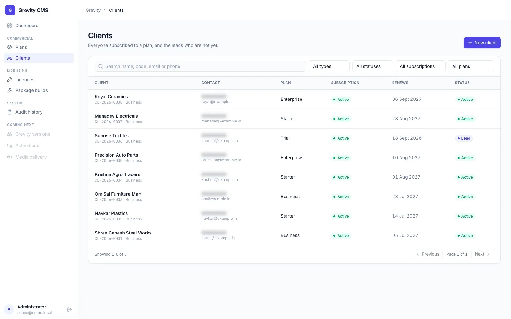Screen dimensions: 511x319
Task: Select the Clients sidebar icon
Action: (10, 58)
